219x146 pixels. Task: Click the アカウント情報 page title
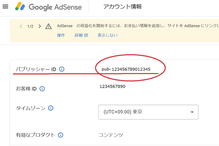(122, 7)
